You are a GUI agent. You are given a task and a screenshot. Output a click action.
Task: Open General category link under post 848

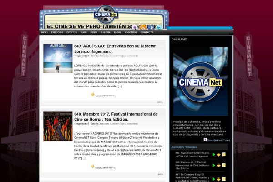point(114,124)
